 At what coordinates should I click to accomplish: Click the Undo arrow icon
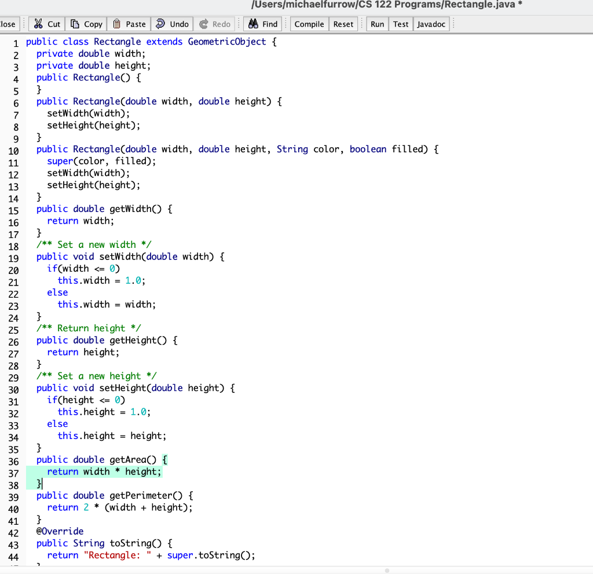pyautogui.click(x=160, y=24)
